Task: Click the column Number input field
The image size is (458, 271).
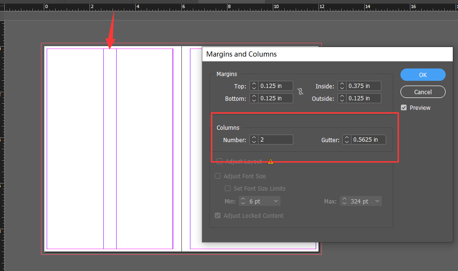Action: click(276, 140)
